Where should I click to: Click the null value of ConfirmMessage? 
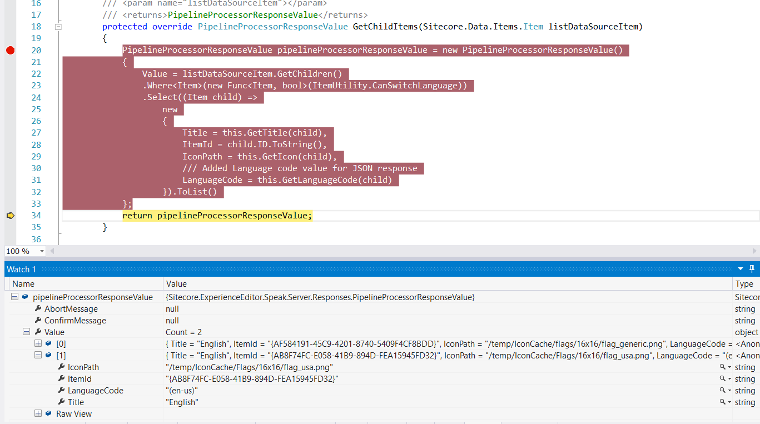172,321
